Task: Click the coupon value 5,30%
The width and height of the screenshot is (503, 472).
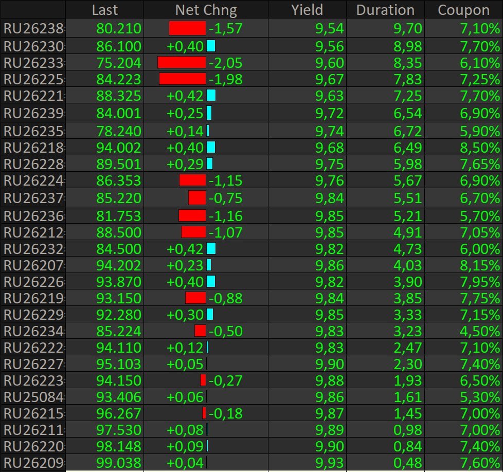Action: pos(480,397)
